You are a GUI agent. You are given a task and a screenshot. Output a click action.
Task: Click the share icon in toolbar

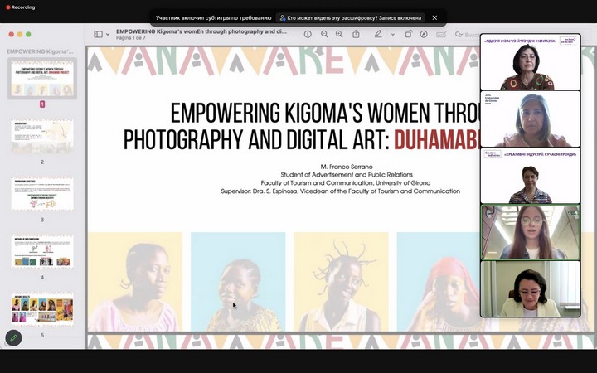click(x=357, y=34)
